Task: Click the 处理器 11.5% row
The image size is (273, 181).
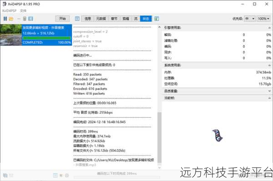Action: pos(217,78)
